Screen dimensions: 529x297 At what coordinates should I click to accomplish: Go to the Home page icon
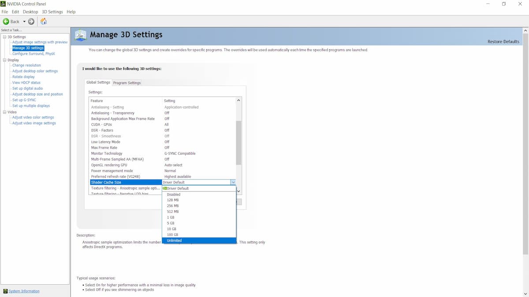44,21
